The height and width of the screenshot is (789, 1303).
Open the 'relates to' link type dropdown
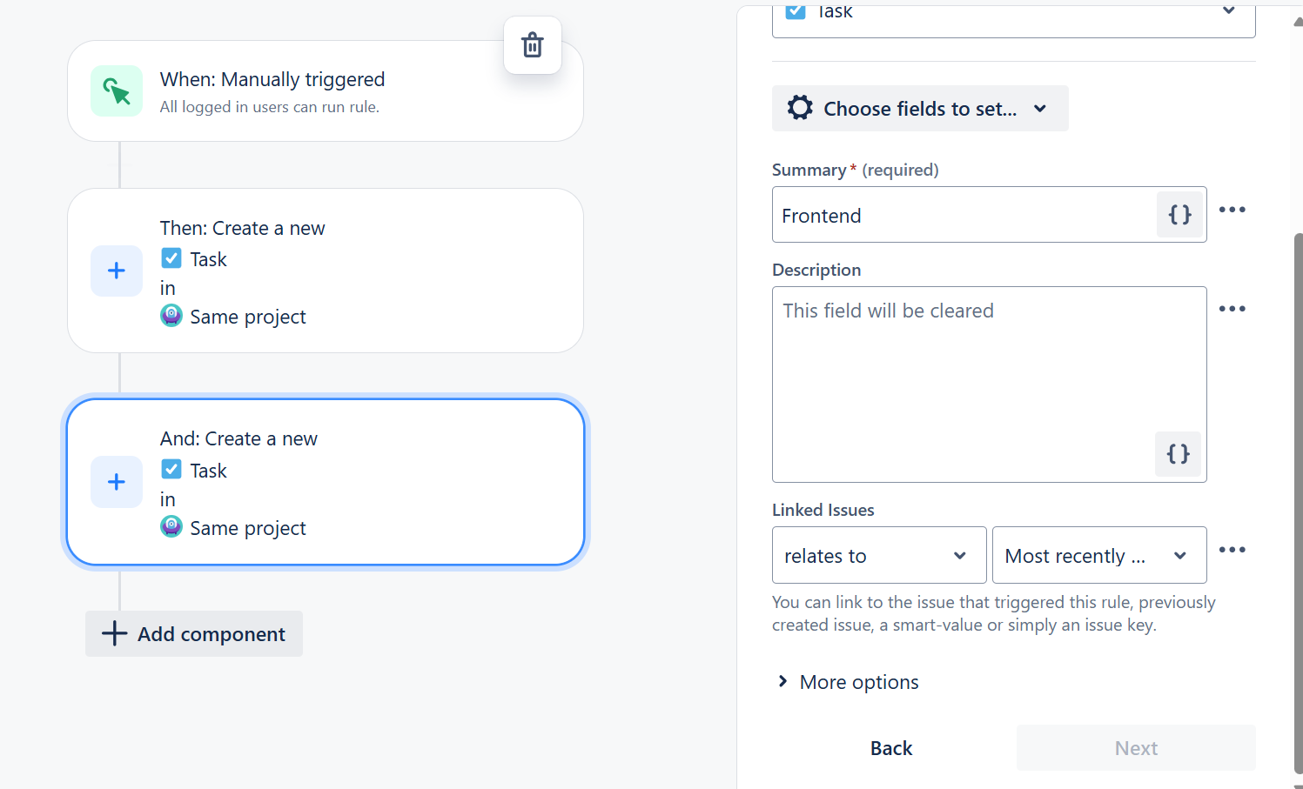[x=878, y=555]
